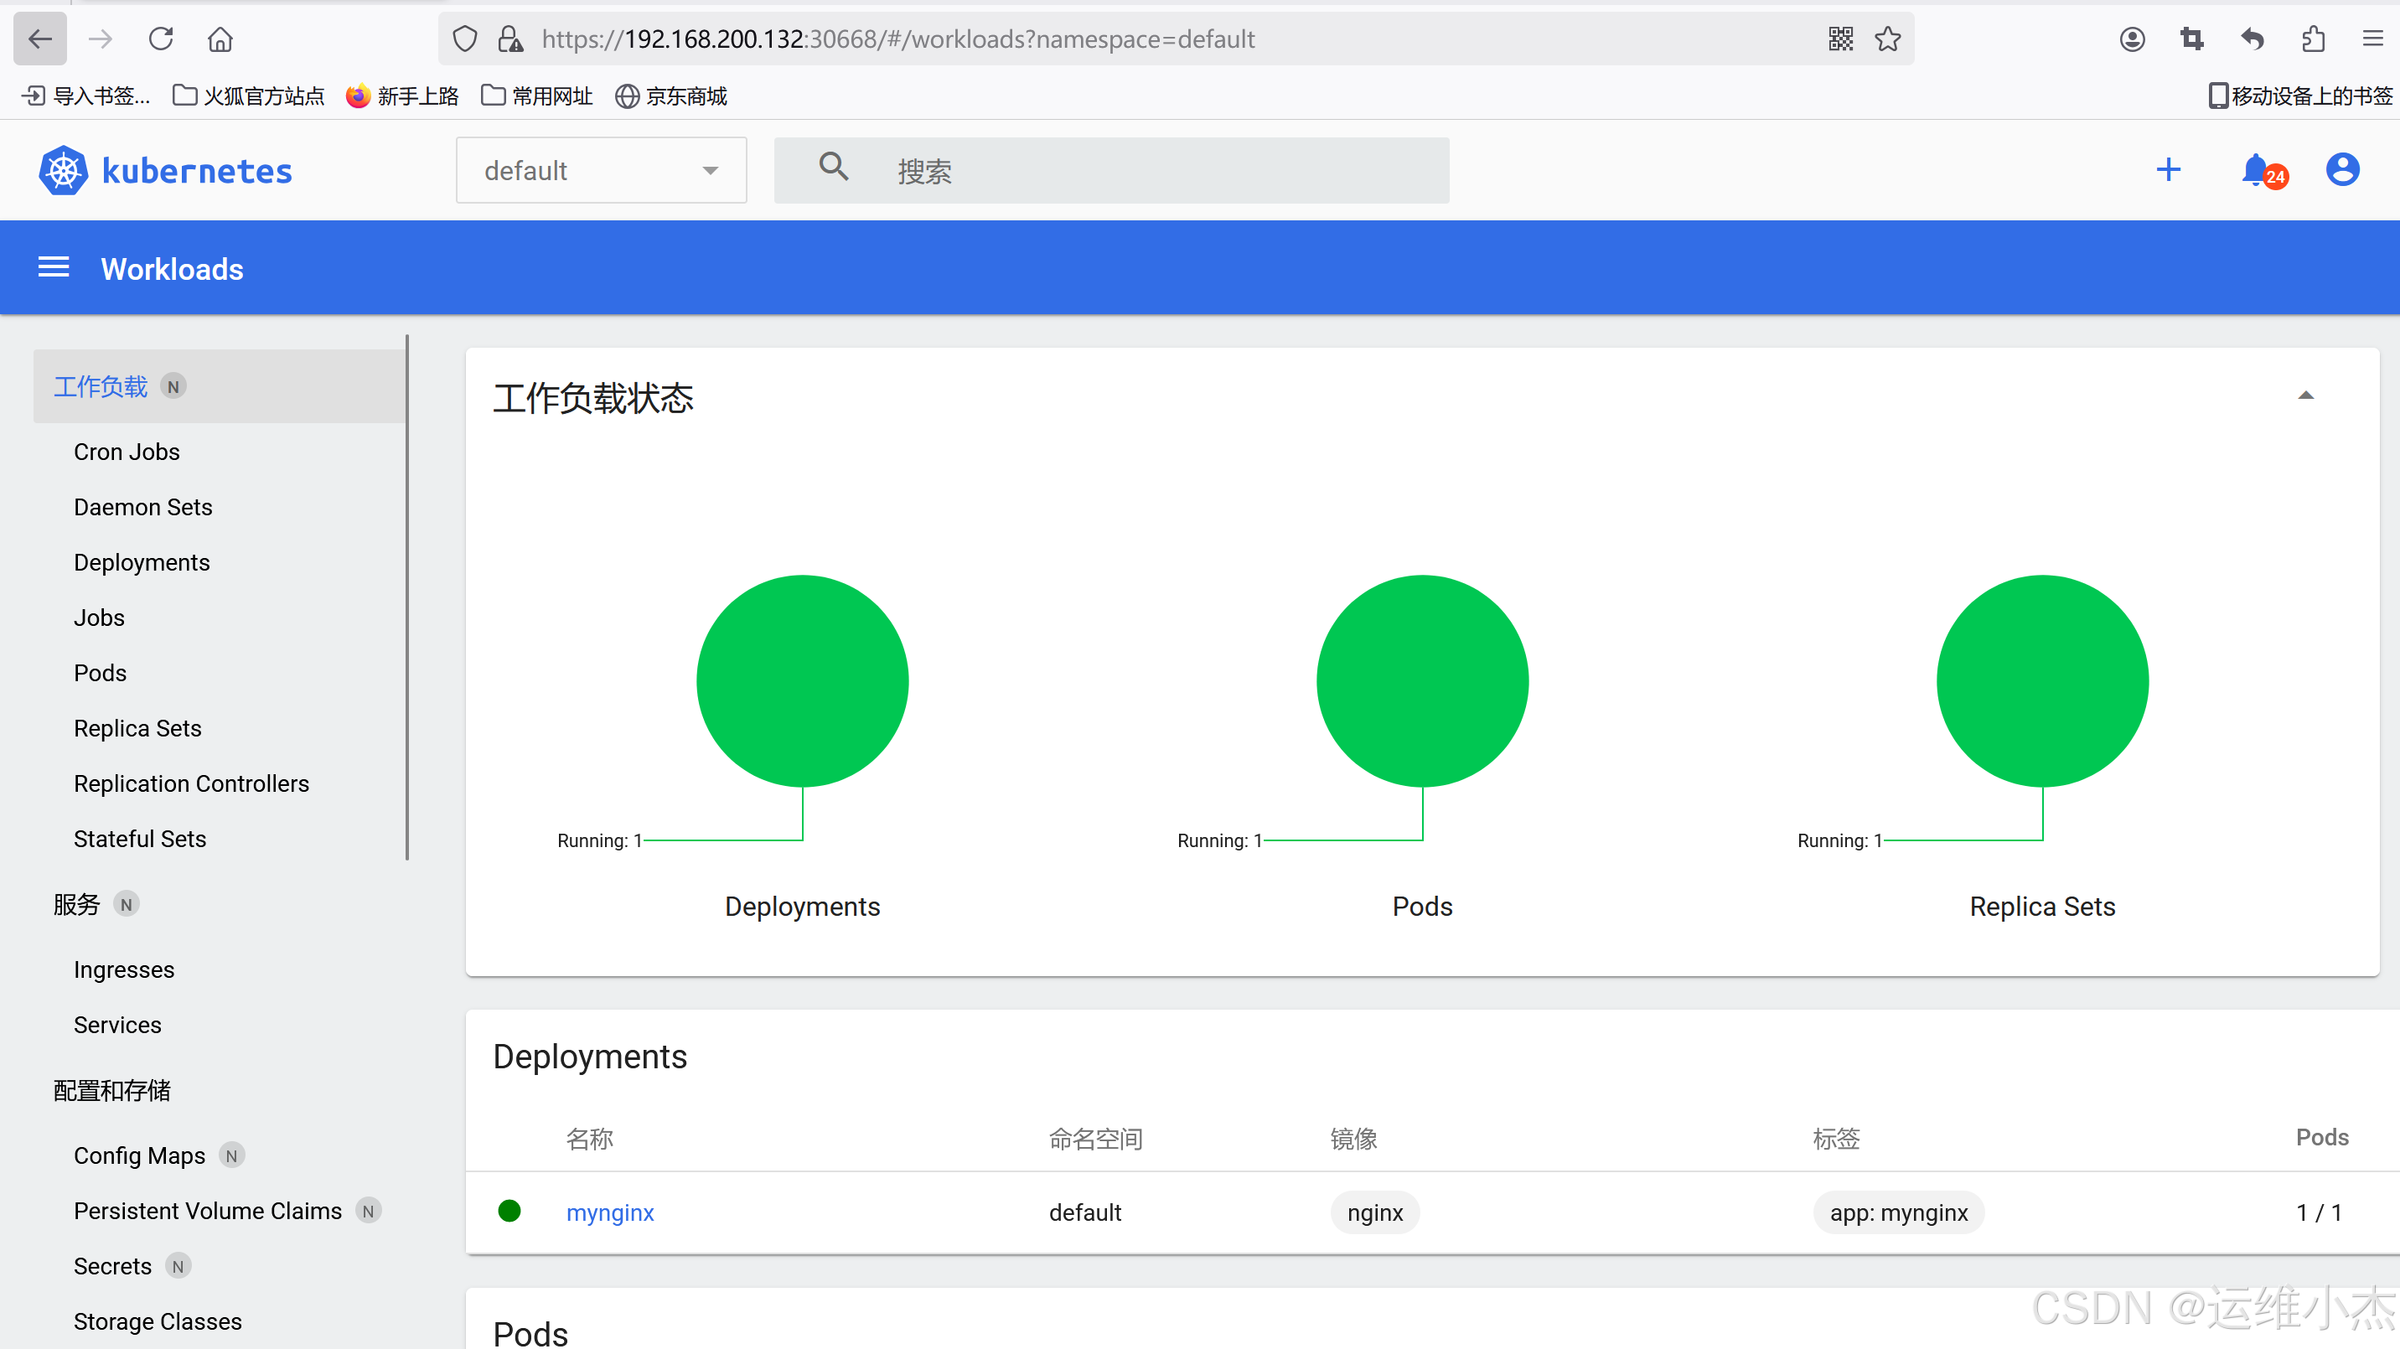Open Replica Sets sidebar item
The image size is (2400, 1349).
coord(138,727)
